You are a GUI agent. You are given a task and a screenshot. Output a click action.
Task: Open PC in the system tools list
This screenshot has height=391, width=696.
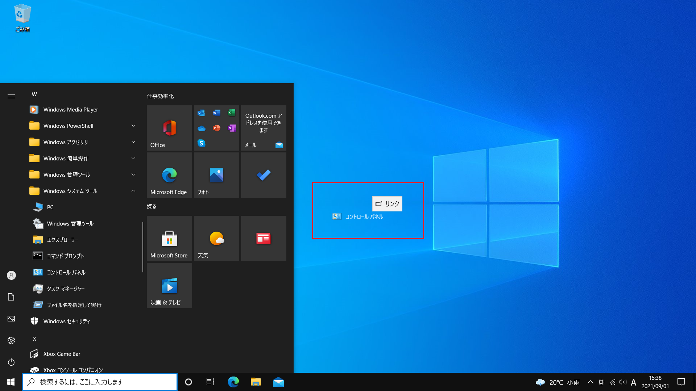click(x=83, y=207)
